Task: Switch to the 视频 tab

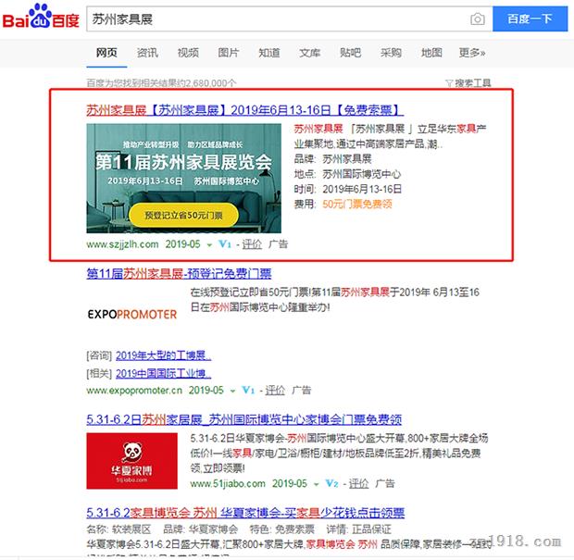Action: click(x=188, y=53)
